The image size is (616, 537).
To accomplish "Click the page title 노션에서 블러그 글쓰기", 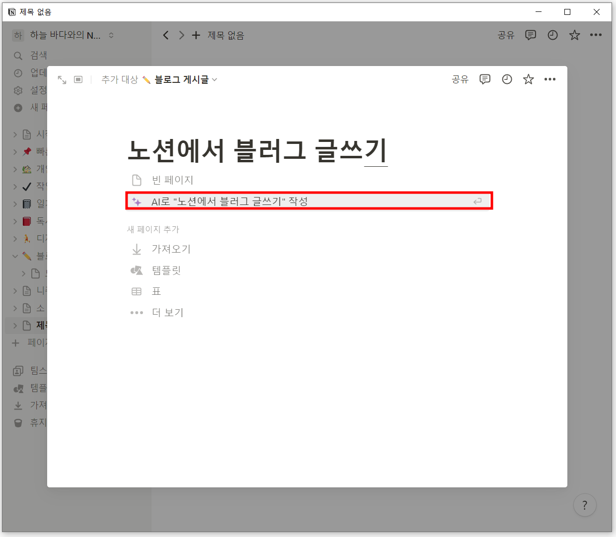I will pos(258,150).
